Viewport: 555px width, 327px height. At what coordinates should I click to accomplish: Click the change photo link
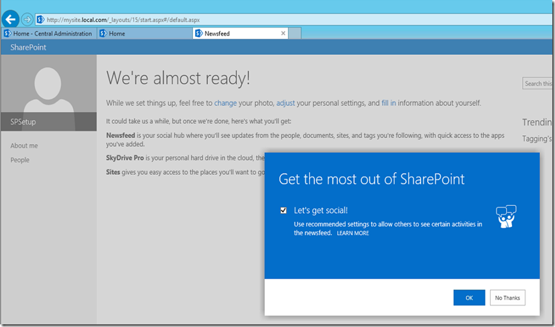click(225, 103)
